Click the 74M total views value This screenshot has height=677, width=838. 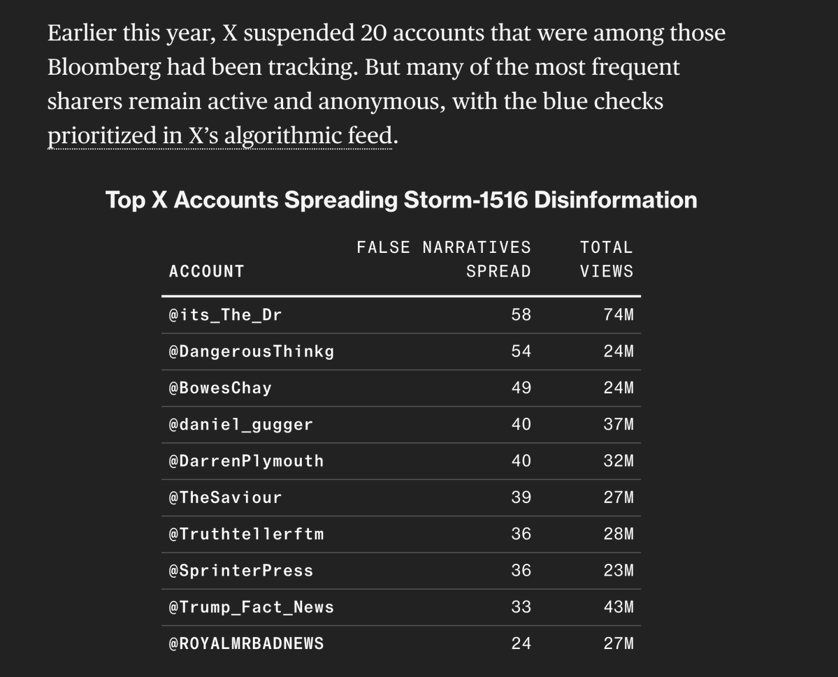[x=619, y=314]
